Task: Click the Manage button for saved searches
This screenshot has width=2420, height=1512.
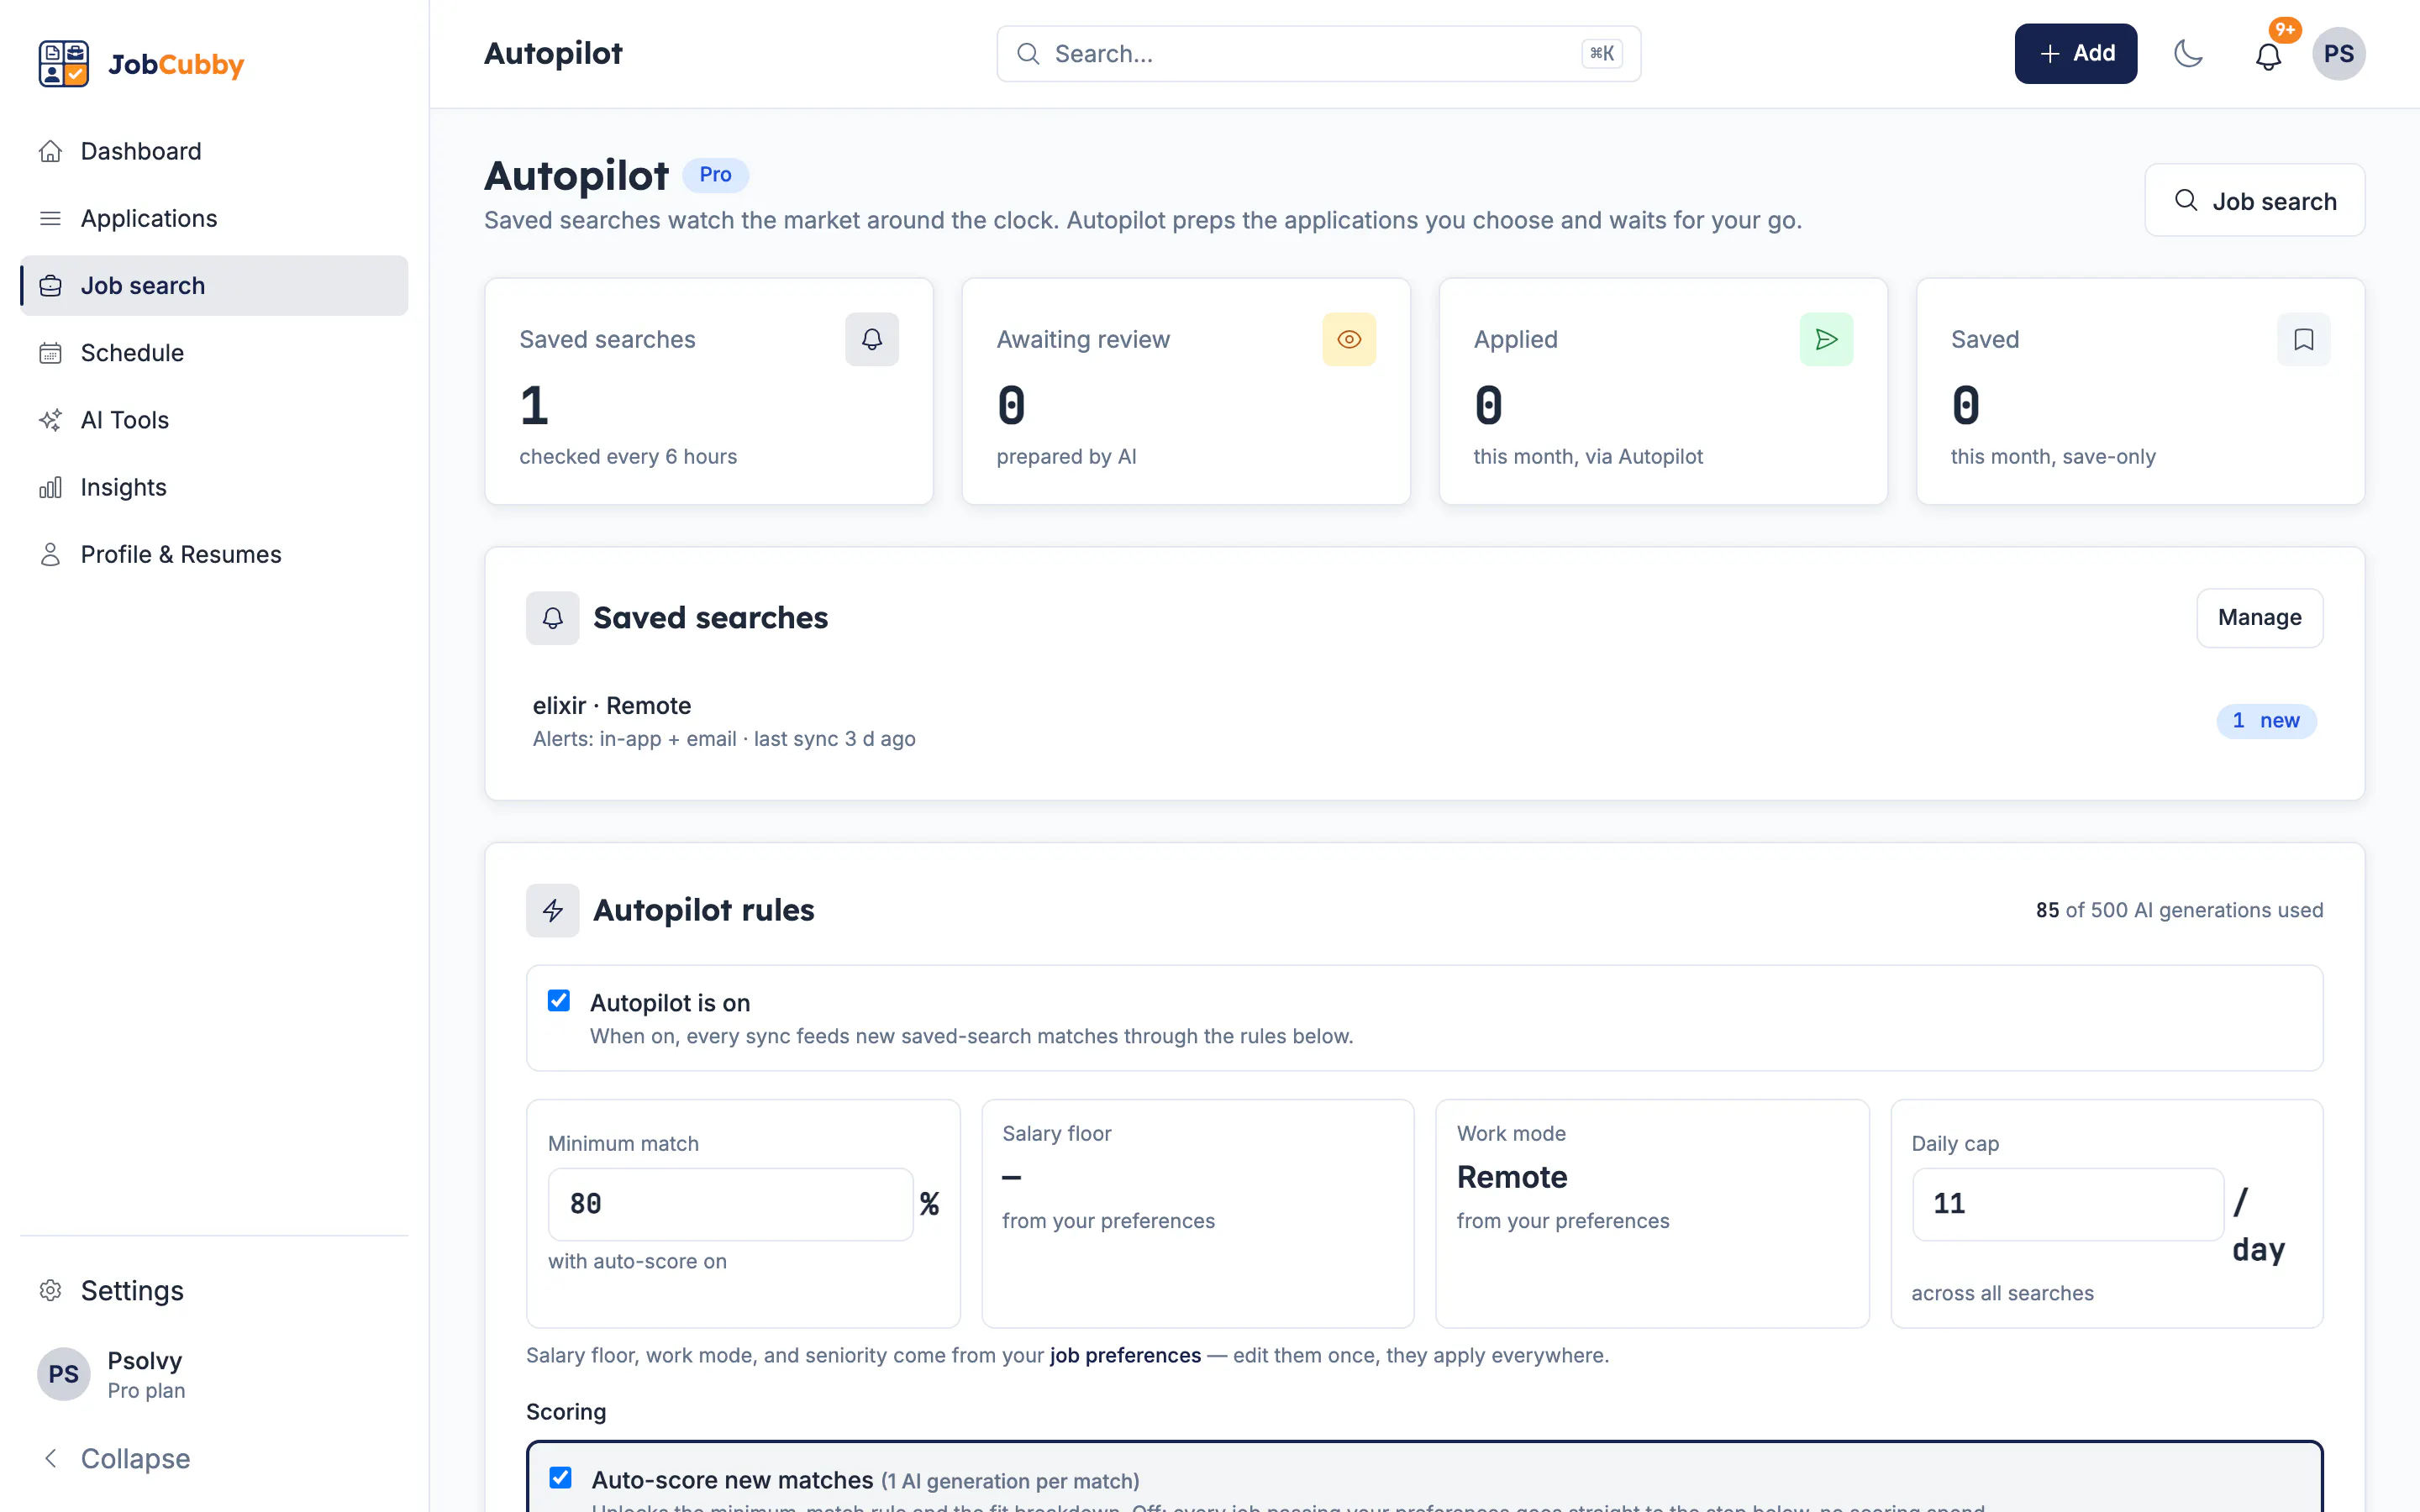Action: click(x=2259, y=618)
